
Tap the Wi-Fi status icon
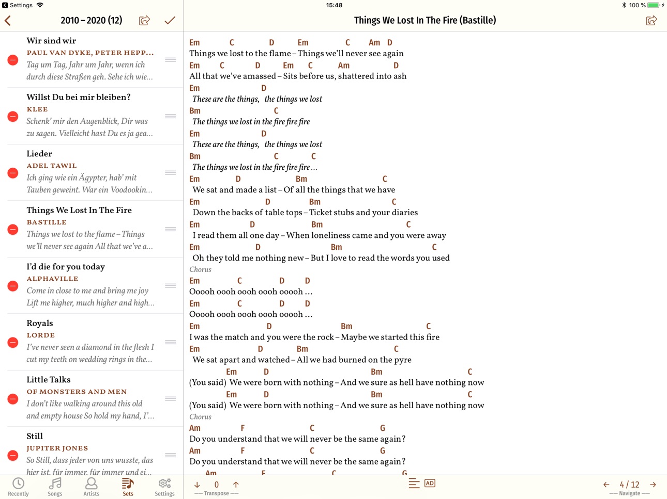pyautogui.click(x=40, y=5)
